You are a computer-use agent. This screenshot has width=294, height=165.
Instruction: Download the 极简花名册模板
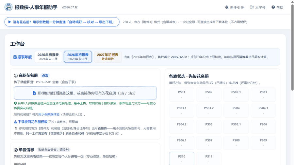(31, 122)
